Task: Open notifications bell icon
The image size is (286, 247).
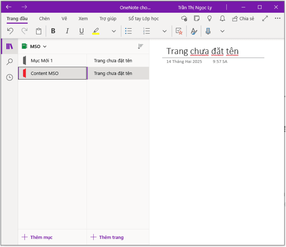Action: point(222,19)
